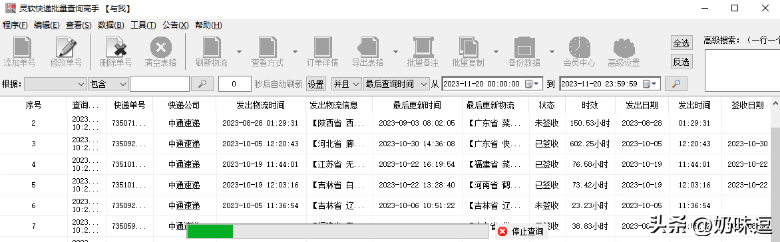
Task: Expand the 查看方式 dropdown arrow
Action: click(294, 51)
